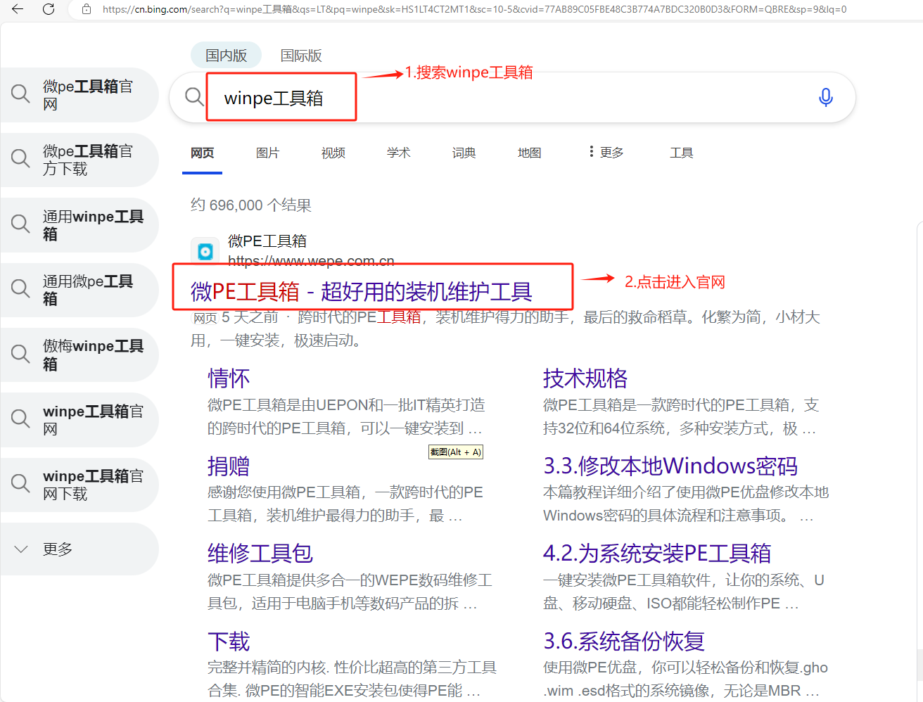Switch to the 地图 results tab

tap(529, 153)
